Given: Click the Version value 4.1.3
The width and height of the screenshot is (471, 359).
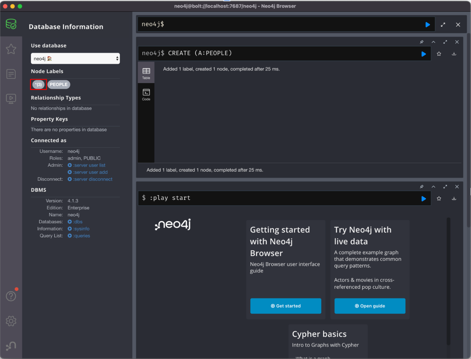Looking at the screenshot, I should pyautogui.click(x=73, y=201).
